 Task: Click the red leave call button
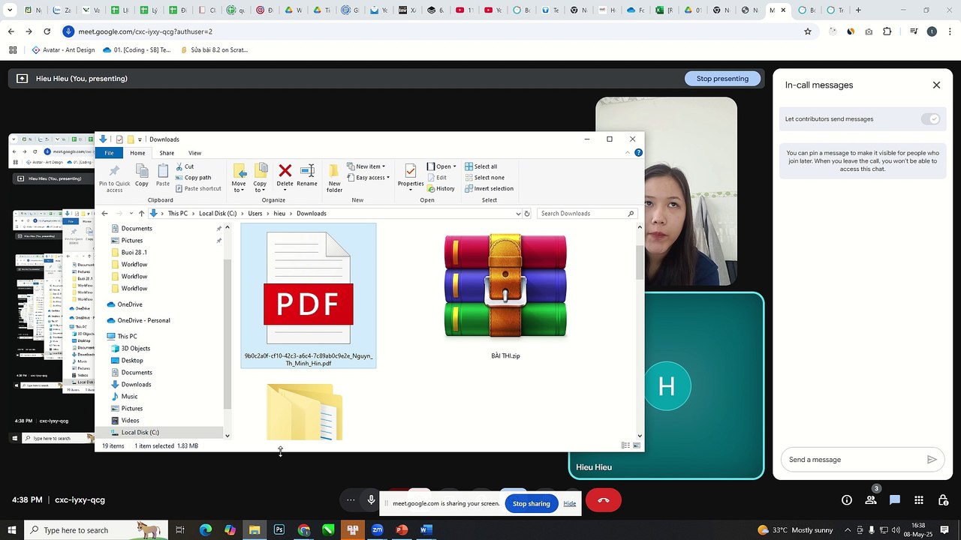[x=604, y=500]
